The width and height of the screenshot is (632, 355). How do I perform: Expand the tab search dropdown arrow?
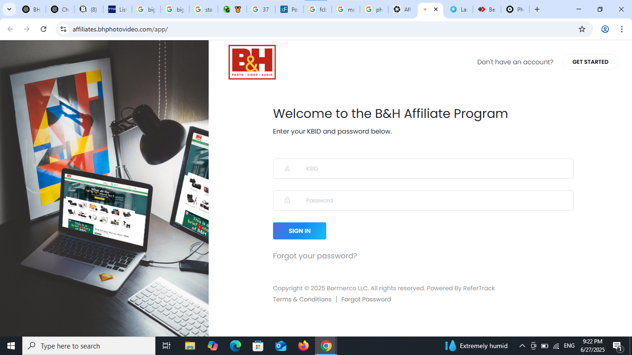click(9, 9)
